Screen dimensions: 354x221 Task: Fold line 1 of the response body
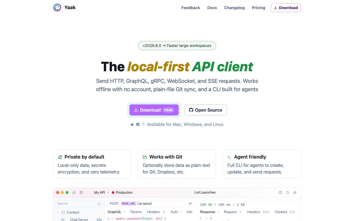tap(206, 218)
